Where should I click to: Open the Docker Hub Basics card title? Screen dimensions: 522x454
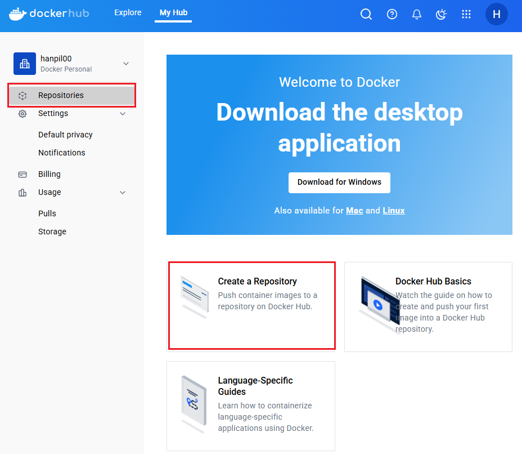pyautogui.click(x=433, y=281)
